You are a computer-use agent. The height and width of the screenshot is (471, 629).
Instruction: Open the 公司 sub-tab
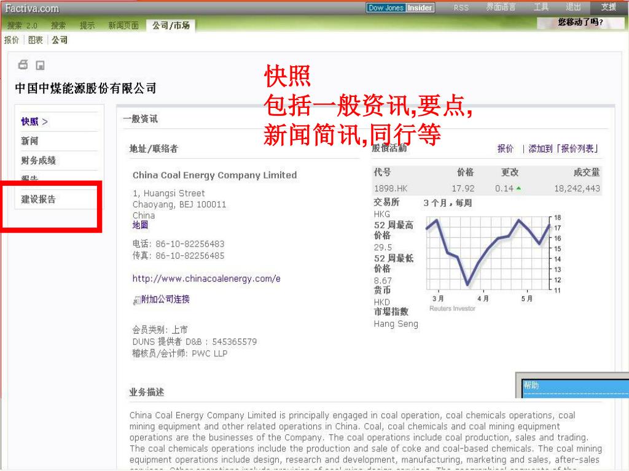coord(60,40)
